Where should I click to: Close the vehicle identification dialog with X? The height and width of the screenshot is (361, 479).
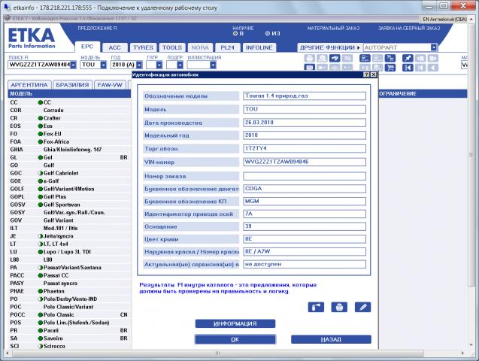pyautogui.click(x=373, y=74)
